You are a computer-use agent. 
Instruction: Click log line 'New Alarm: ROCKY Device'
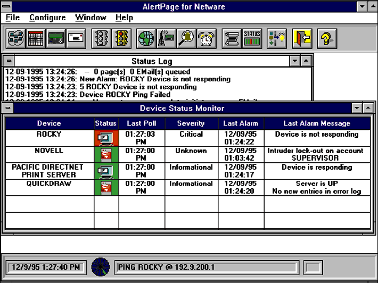pos(118,79)
